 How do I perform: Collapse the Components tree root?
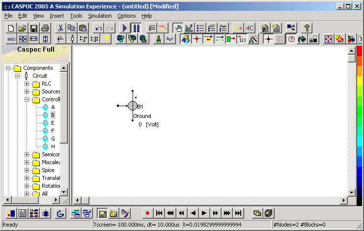[8, 68]
